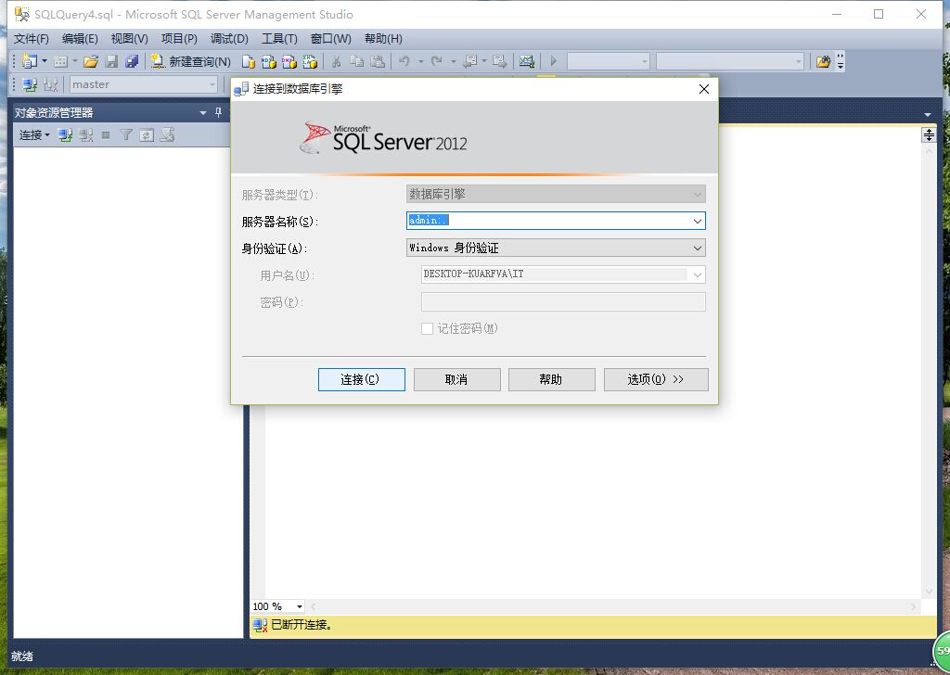This screenshot has width=950, height=675.
Task: Expand the 服务器名称 dropdown arrow
Action: click(x=698, y=221)
